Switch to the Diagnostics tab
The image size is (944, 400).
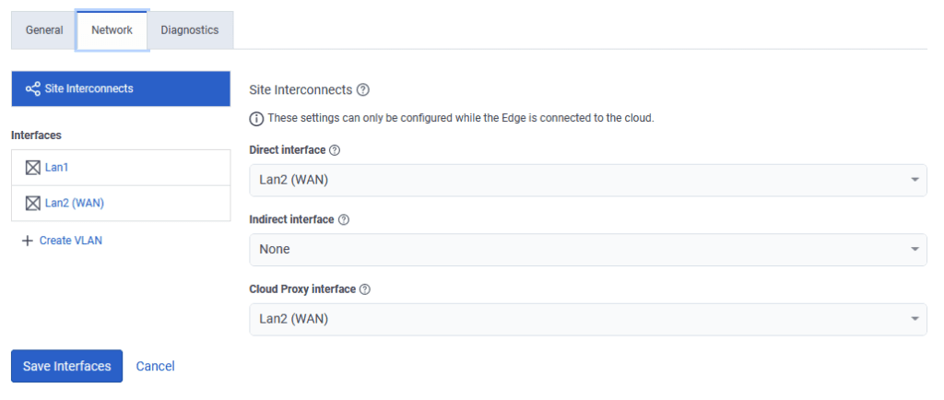coord(190,30)
